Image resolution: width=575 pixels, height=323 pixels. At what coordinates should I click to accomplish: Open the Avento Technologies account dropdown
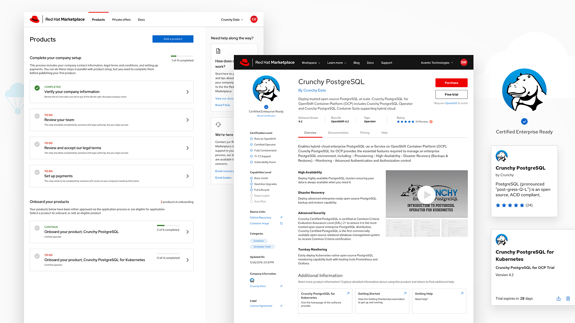437,63
